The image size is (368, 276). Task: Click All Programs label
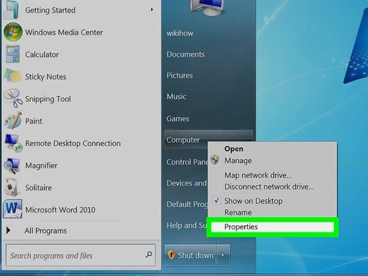pos(46,231)
